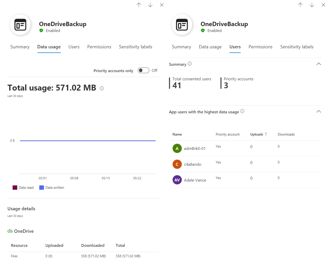Click the Files resource row

(83, 256)
